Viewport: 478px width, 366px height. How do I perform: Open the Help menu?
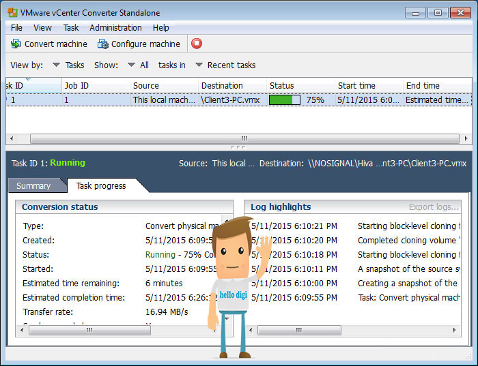[x=160, y=28]
